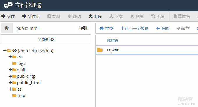Select the public_ftp folder in tree
Screen dimensions: 198x107
(26, 76)
